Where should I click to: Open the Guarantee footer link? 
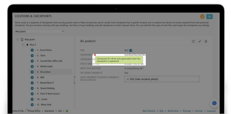point(49,111)
